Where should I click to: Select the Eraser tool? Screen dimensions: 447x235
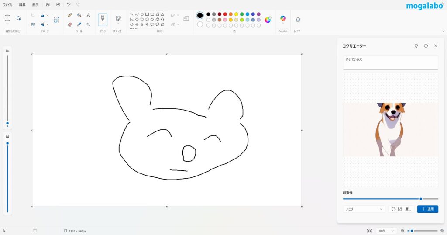point(70,24)
